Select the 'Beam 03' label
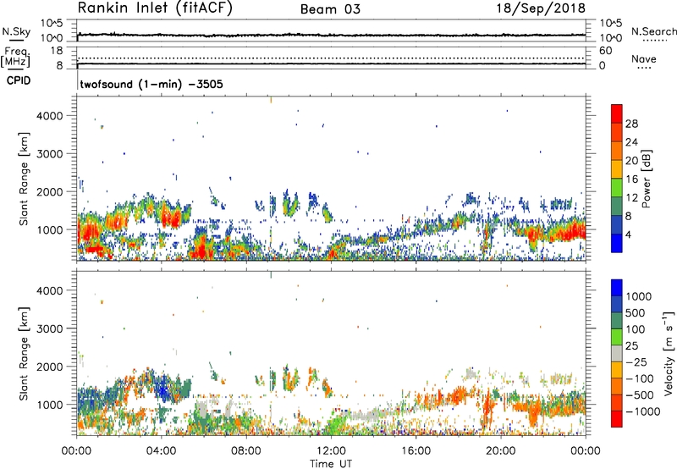This screenshot has width=677, height=469. pyautogui.click(x=330, y=9)
